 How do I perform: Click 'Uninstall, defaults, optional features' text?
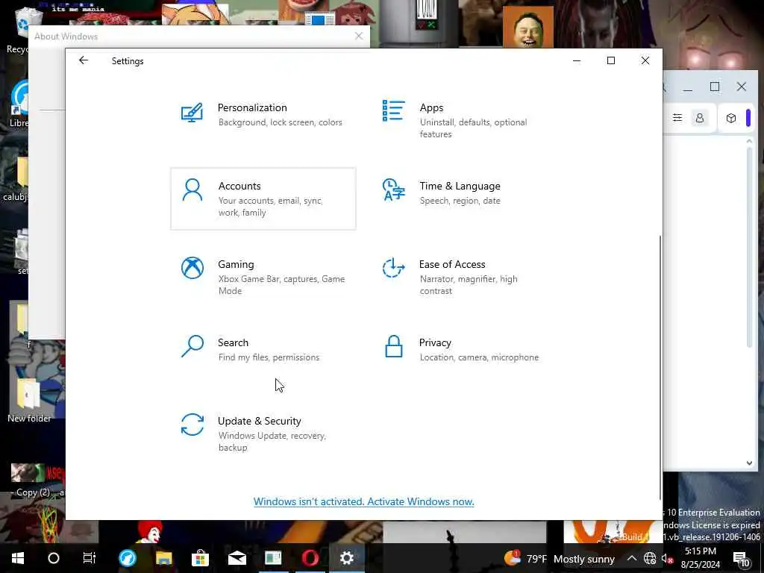473,128
